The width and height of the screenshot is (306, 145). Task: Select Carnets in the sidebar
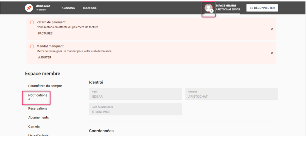click(34, 127)
